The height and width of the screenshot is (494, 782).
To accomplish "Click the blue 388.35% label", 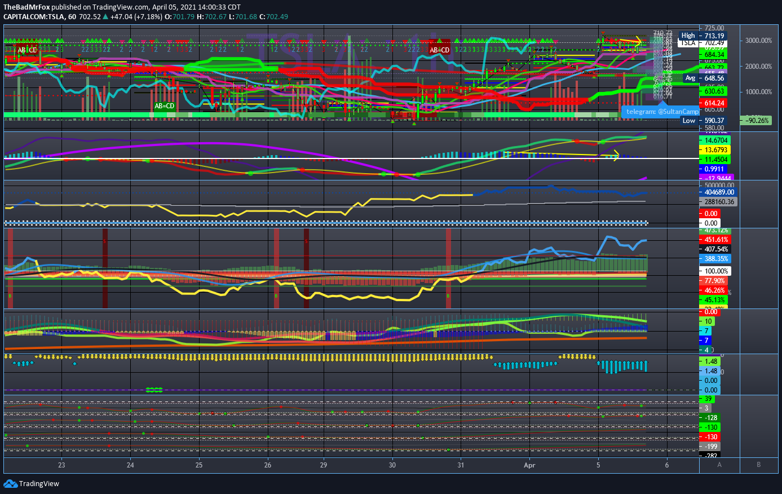I will [x=716, y=259].
